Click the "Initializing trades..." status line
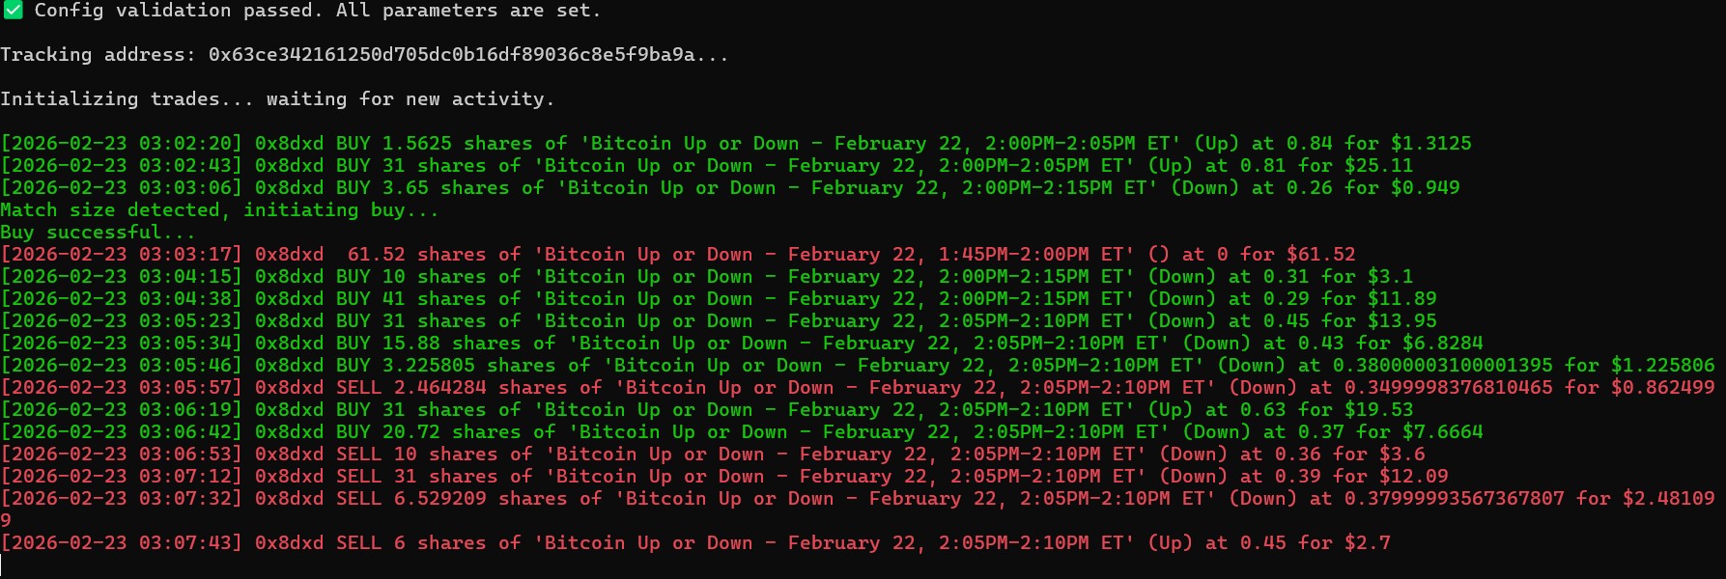This screenshot has width=1726, height=579. [x=277, y=99]
